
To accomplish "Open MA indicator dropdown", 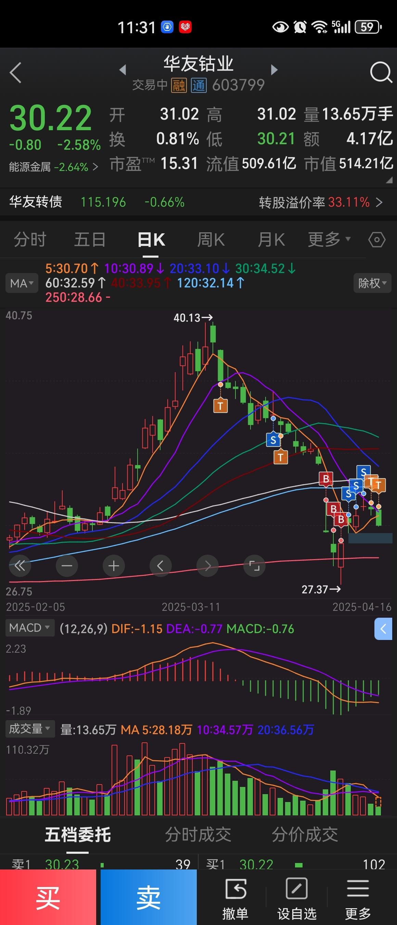I will coord(22,283).
